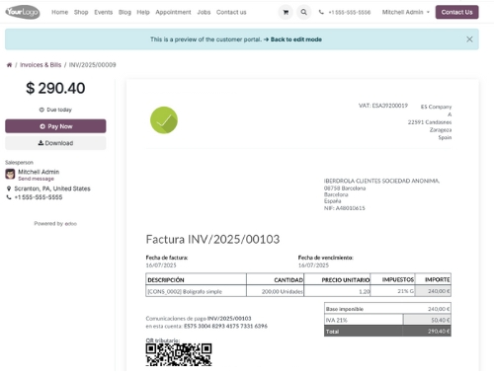Click the VAT: ESA39200019 text
This screenshot has height=376, width=494.
(383, 106)
